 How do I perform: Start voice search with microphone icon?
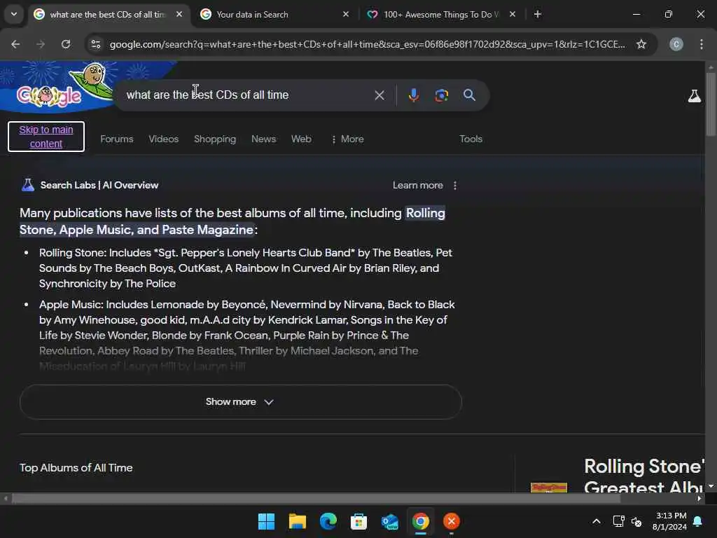click(x=413, y=95)
